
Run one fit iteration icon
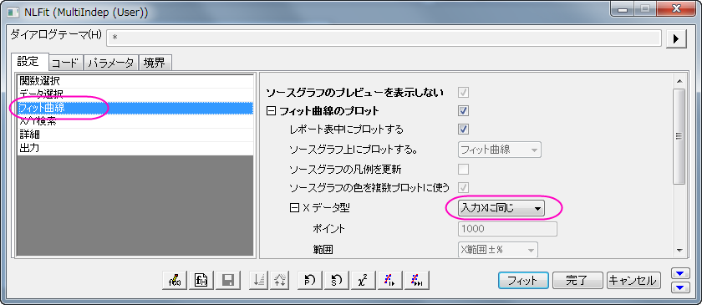click(390, 281)
